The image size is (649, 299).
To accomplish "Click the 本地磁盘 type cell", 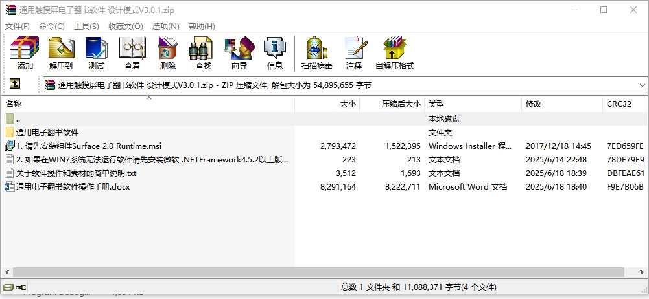I will point(444,119).
